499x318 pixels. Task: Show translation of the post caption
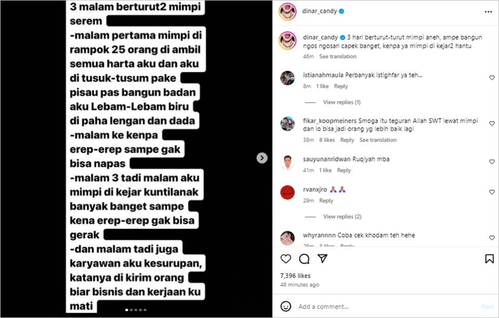338,56
